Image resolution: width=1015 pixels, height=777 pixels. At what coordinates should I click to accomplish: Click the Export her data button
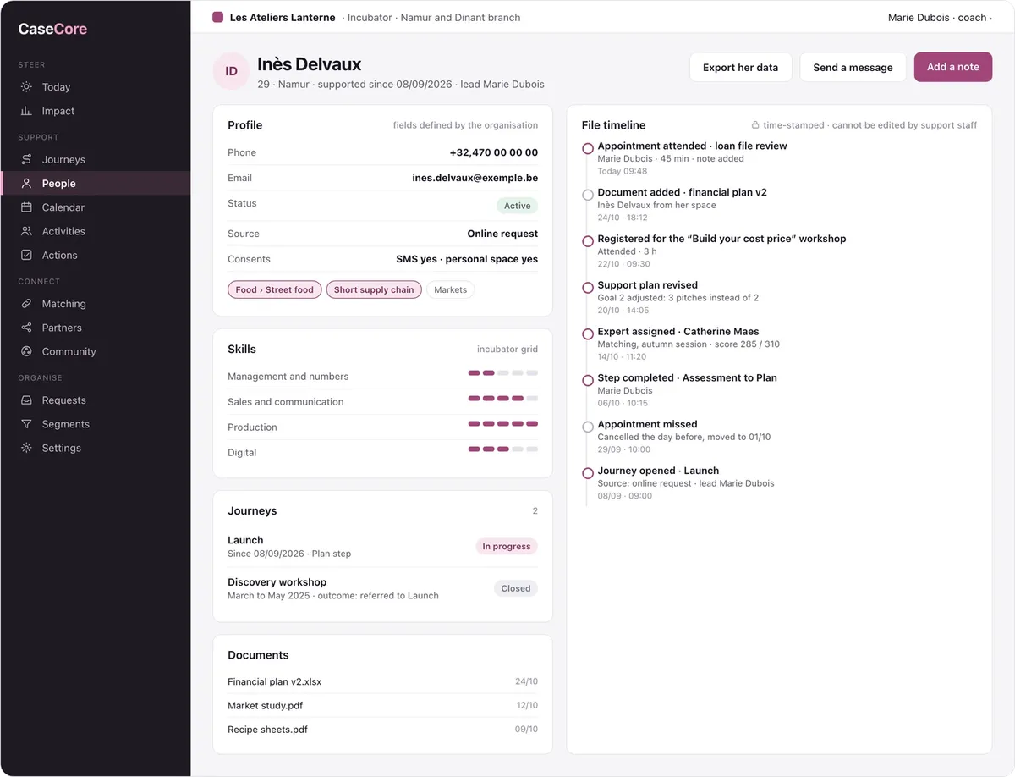(x=740, y=67)
